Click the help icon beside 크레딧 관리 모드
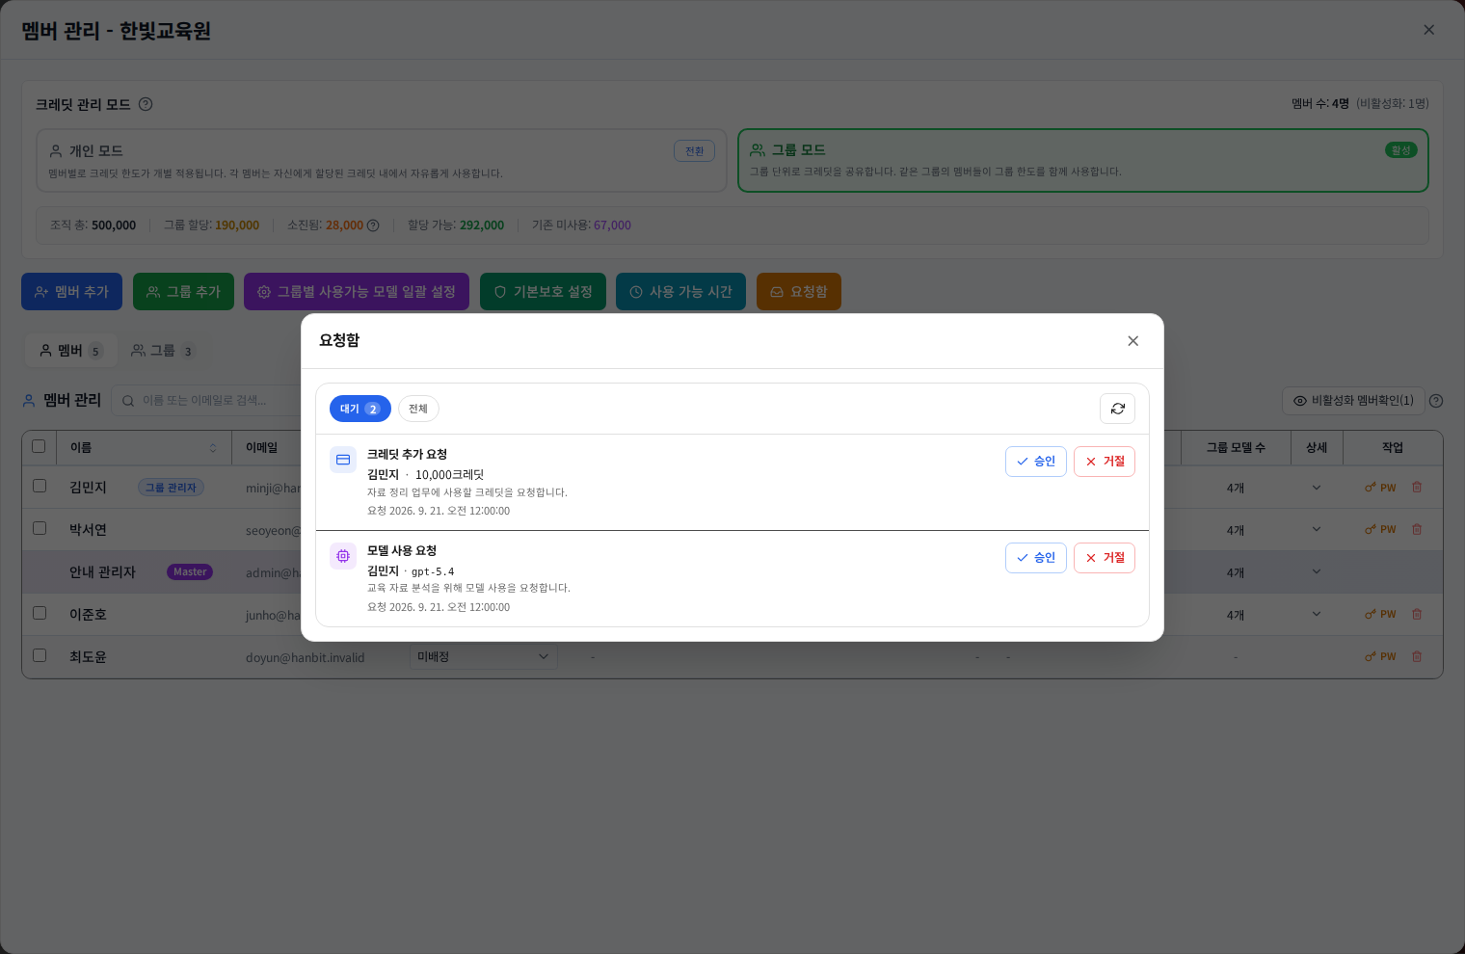The image size is (1465, 954). coord(146,104)
